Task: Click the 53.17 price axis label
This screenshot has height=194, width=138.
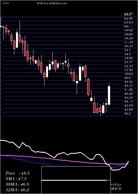Action: point(128,62)
